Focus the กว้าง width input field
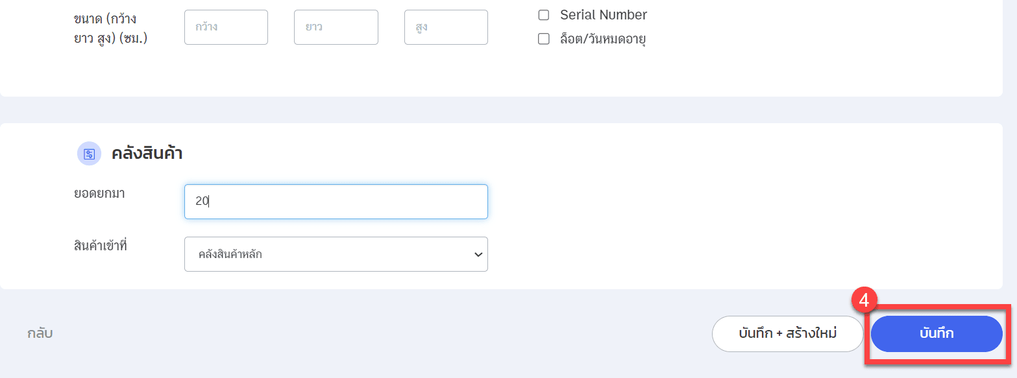Image resolution: width=1017 pixels, height=378 pixels. tap(226, 27)
